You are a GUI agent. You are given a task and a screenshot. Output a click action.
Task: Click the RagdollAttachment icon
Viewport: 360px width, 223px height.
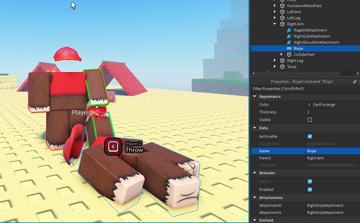click(289, 30)
